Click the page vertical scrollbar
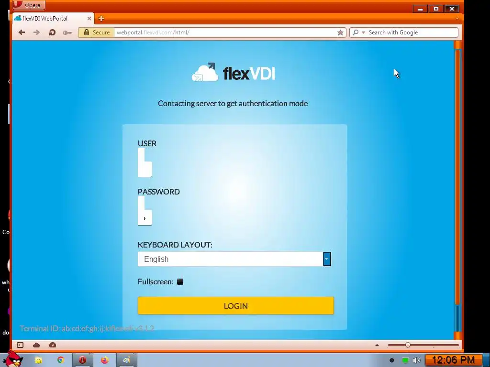 (457, 176)
